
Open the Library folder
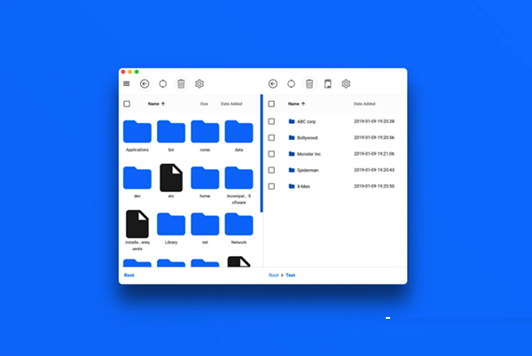click(x=171, y=224)
